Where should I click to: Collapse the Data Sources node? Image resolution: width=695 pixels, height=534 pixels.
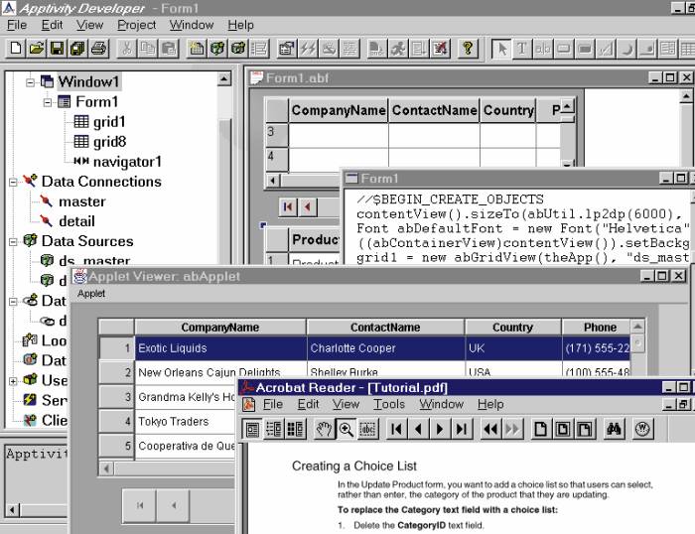(x=13, y=241)
